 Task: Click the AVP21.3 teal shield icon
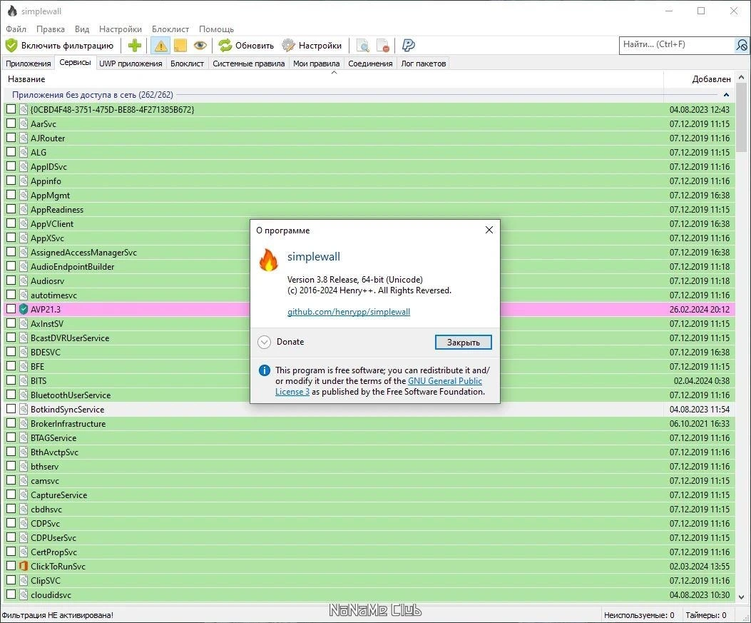tap(24, 309)
